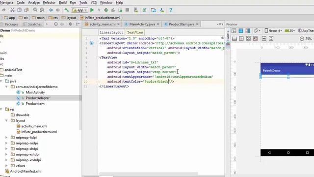
Task: Toggle Blueprint view in preview
Action: click(241, 30)
